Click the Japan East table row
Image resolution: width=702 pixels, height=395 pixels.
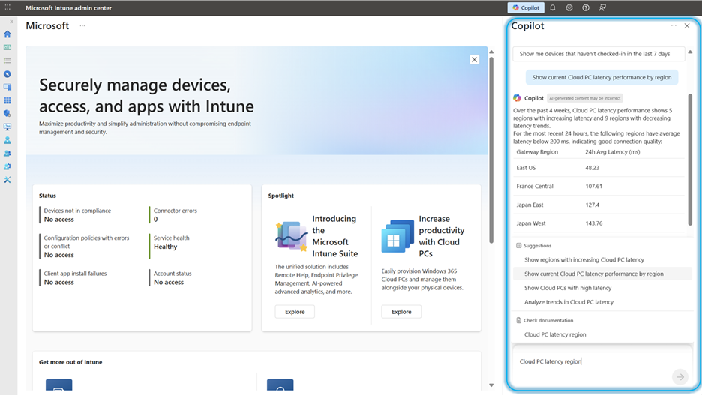599,205
